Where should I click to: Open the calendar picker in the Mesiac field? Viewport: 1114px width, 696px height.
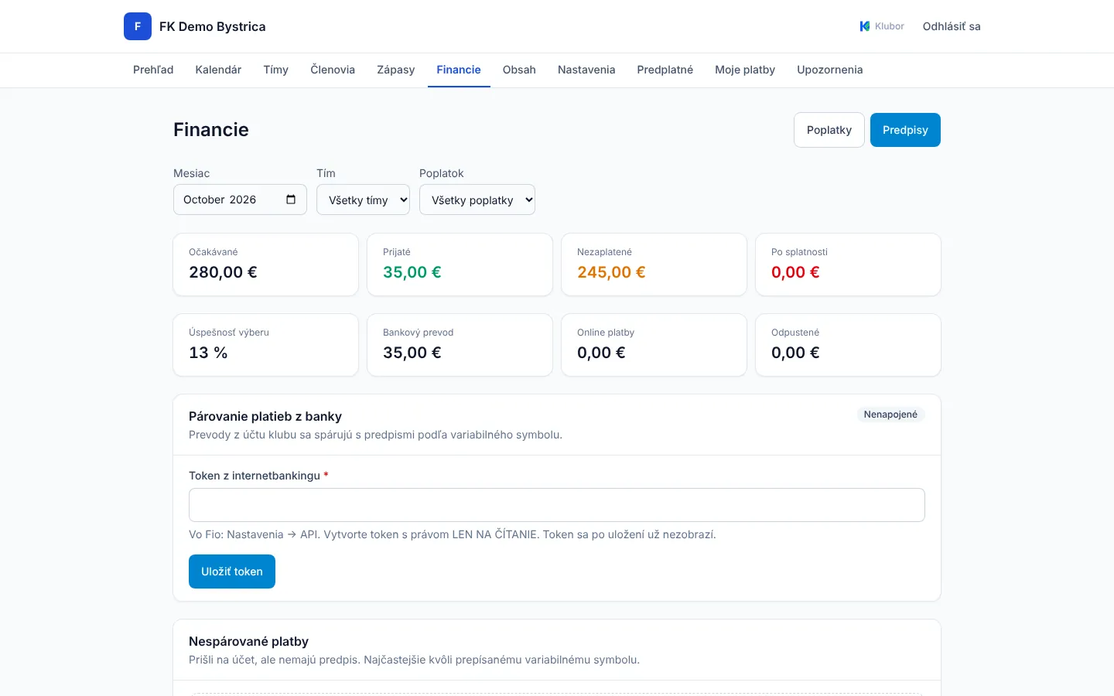point(291,200)
